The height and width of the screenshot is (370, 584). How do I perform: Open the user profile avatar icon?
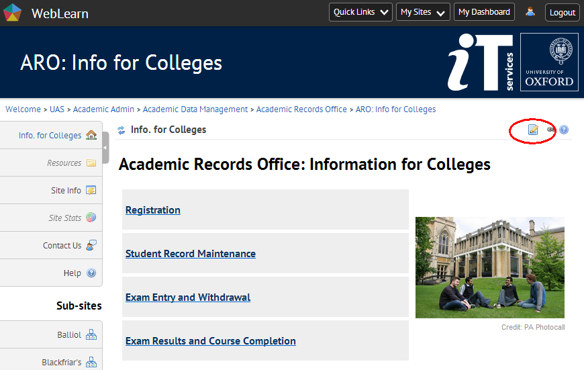click(x=530, y=12)
